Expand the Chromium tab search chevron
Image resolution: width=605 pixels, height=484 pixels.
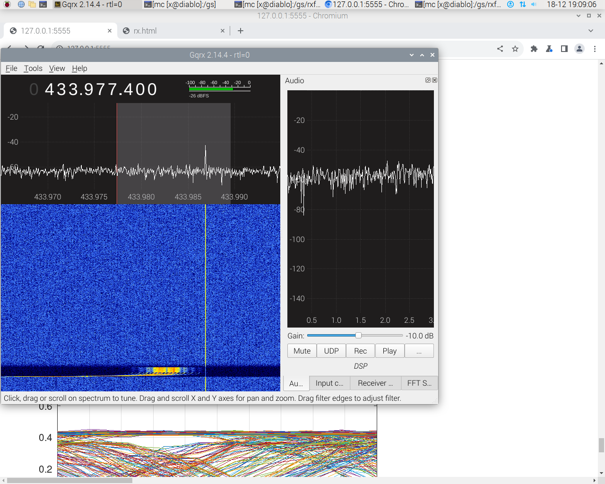click(x=590, y=31)
